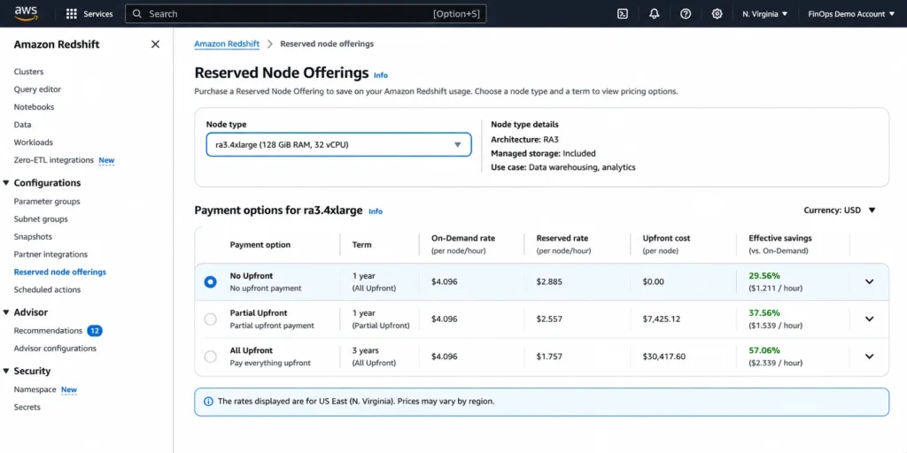Expand the Partial Upfront row details chevron
Screen dimensions: 907x453
click(869, 319)
